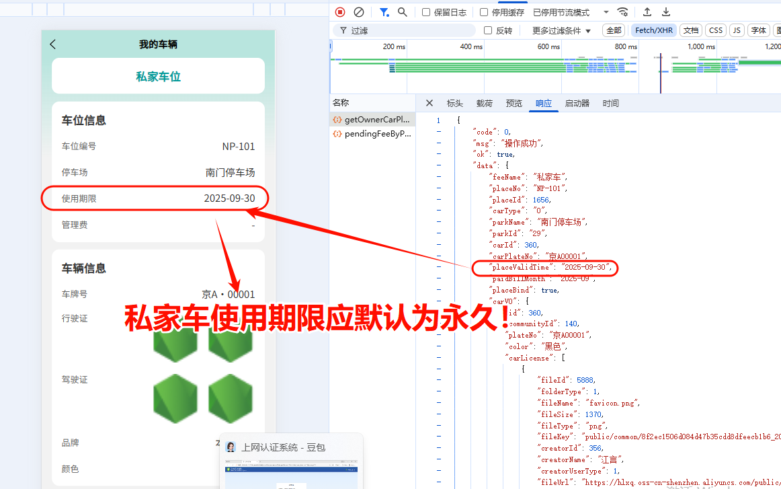Enable the 保留日志 checkbox

pos(426,12)
